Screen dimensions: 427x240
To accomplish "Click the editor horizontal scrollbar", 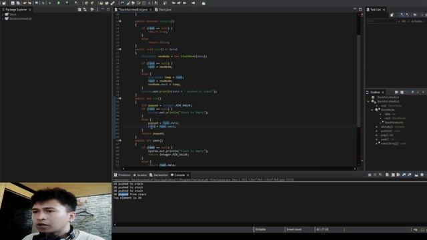I will point(239,169).
